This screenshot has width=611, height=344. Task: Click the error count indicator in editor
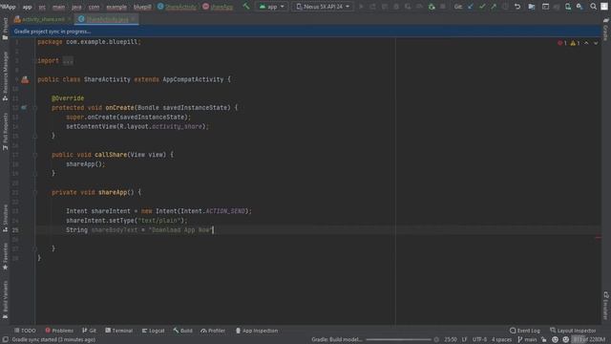click(562, 43)
